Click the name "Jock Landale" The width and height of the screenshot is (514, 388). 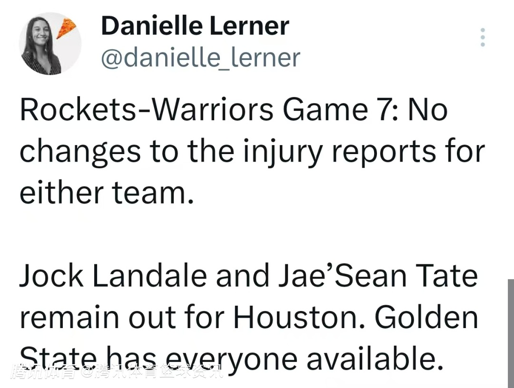pyautogui.click(x=113, y=276)
